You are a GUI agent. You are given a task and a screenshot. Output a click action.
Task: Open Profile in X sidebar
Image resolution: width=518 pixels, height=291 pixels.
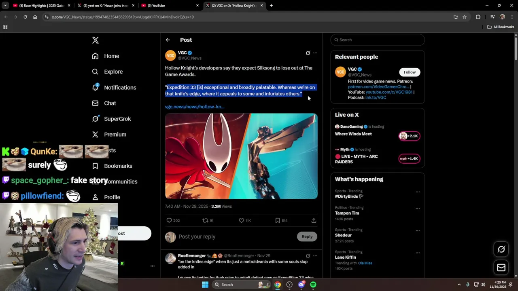click(106, 197)
